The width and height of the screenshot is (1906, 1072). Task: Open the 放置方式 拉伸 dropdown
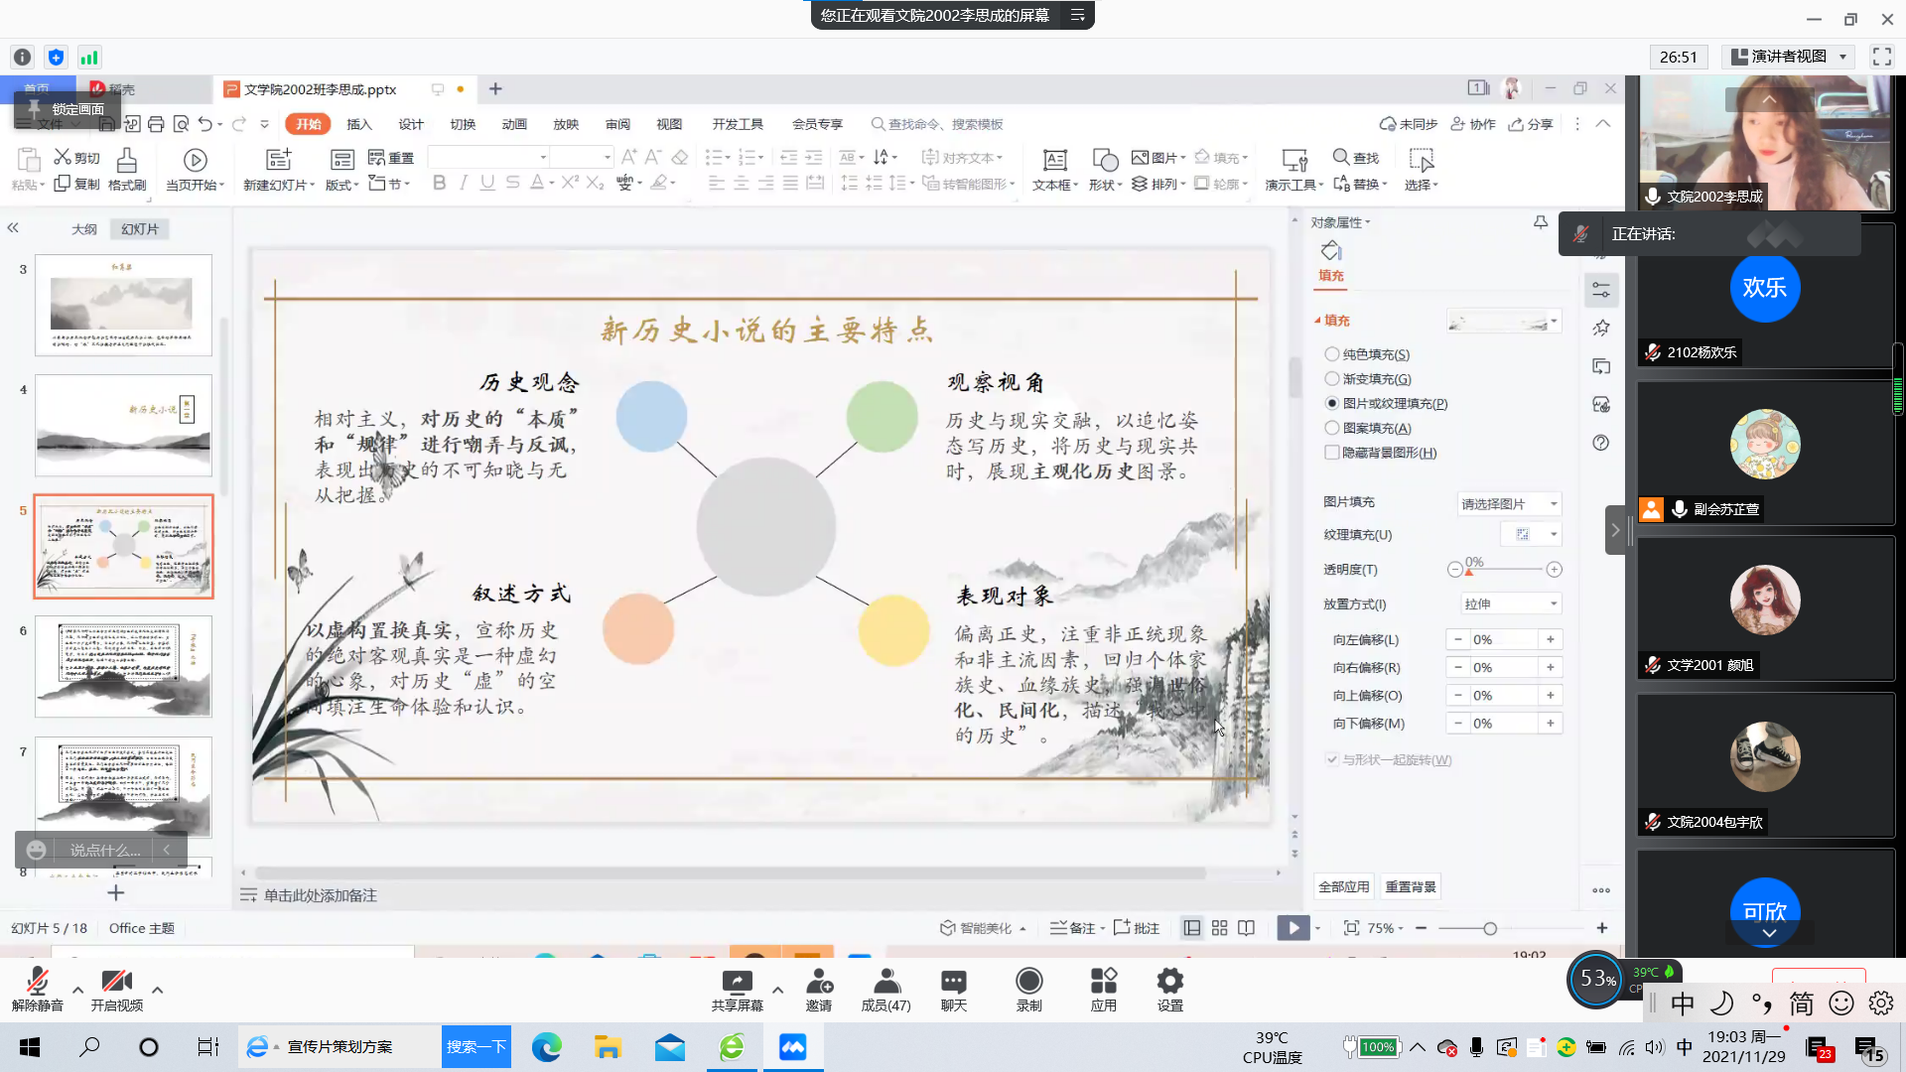click(1509, 604)
